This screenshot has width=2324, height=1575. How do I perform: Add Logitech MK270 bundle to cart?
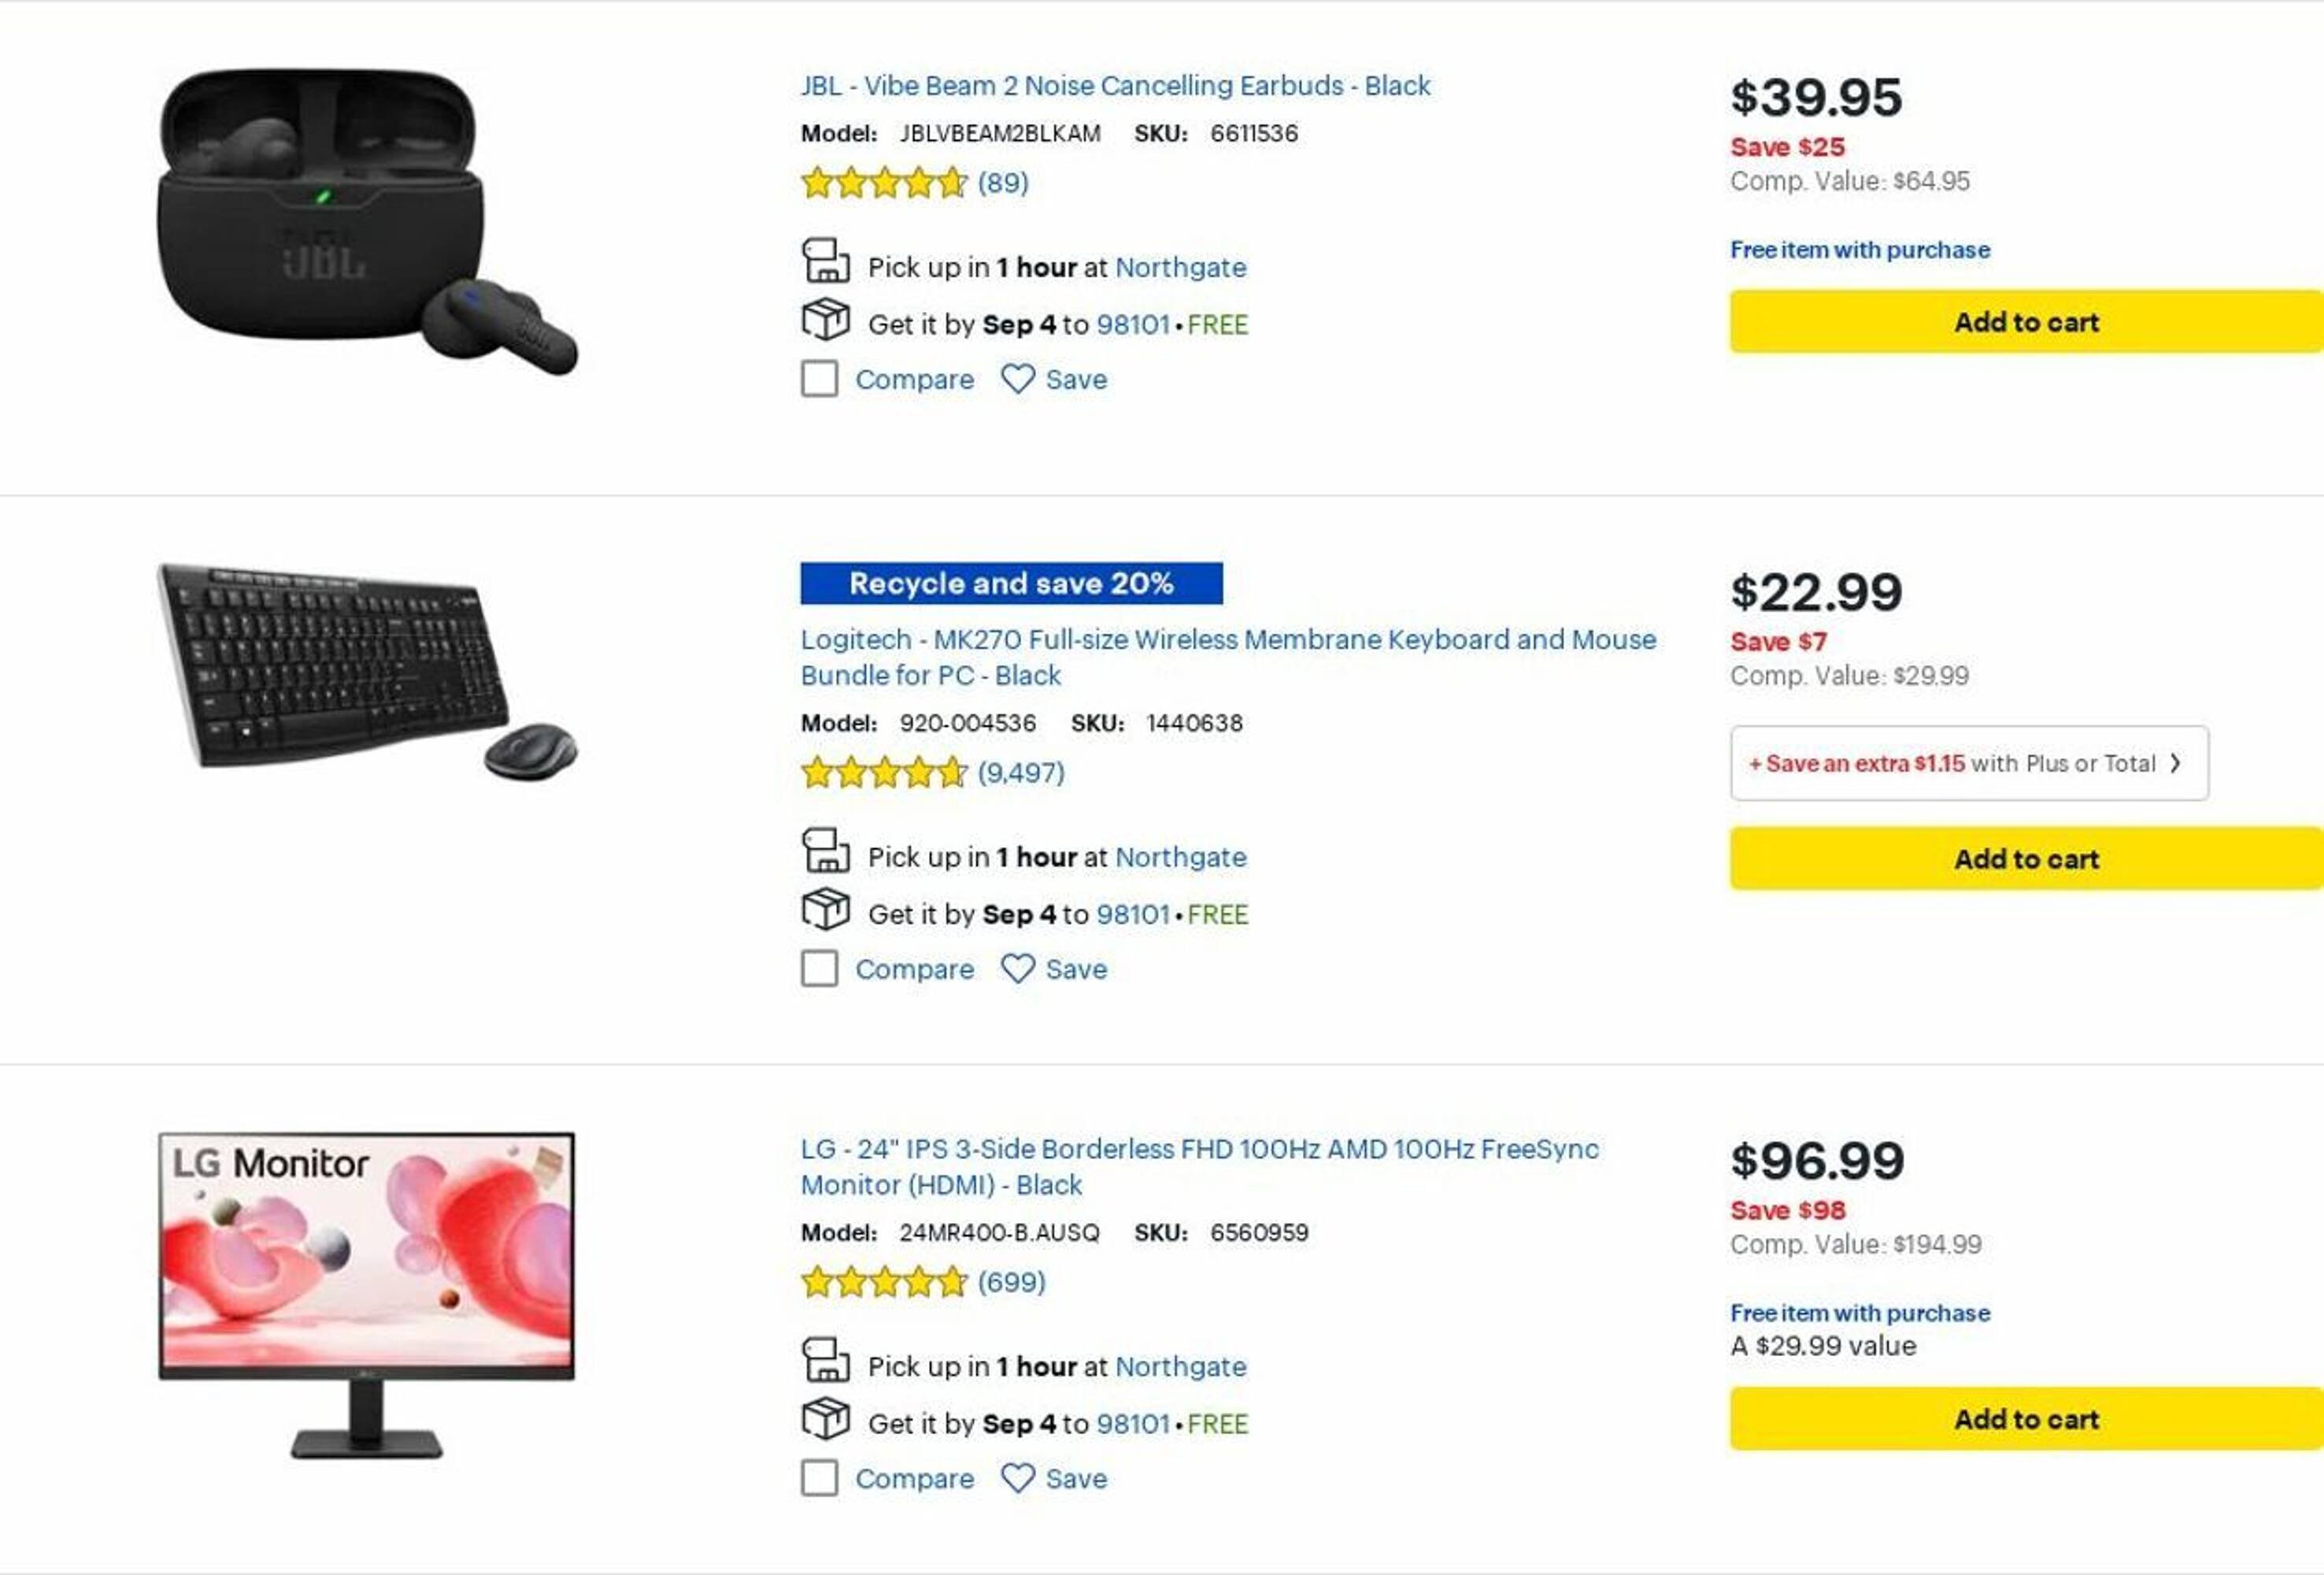click(2025, 859)
